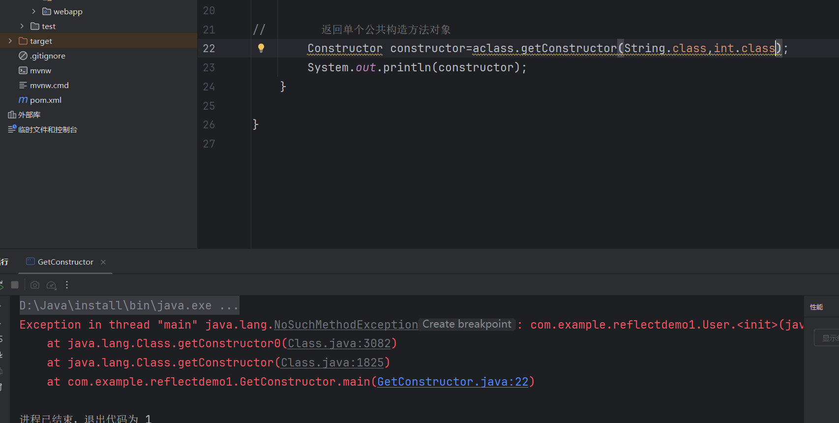Open the Class.java:1825 stack trace link
839x423 pixels.
[332, 363]
